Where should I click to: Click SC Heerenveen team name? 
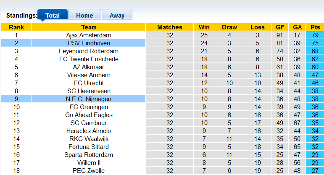coord(89,91)
